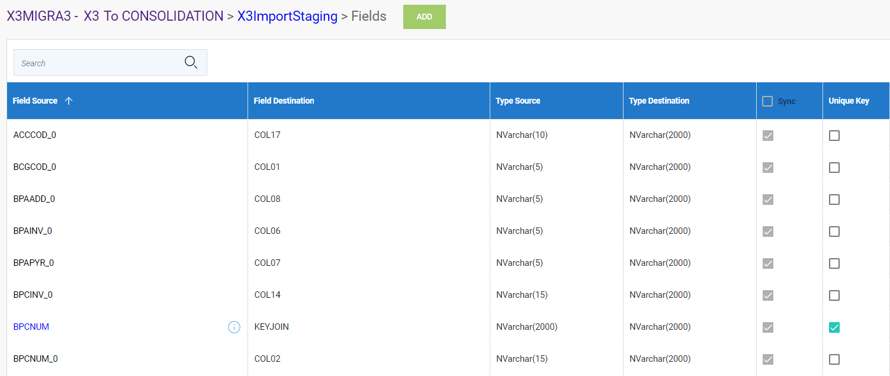Select the BPAPYR_0 field row

pyautogui.click(x=34, y=263)
